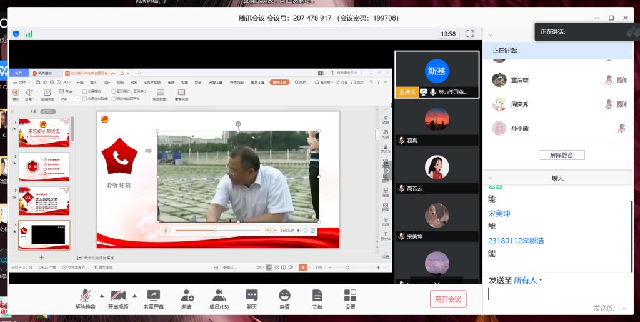Toggle 开启视频 camera in bottom toolbar

118,296
